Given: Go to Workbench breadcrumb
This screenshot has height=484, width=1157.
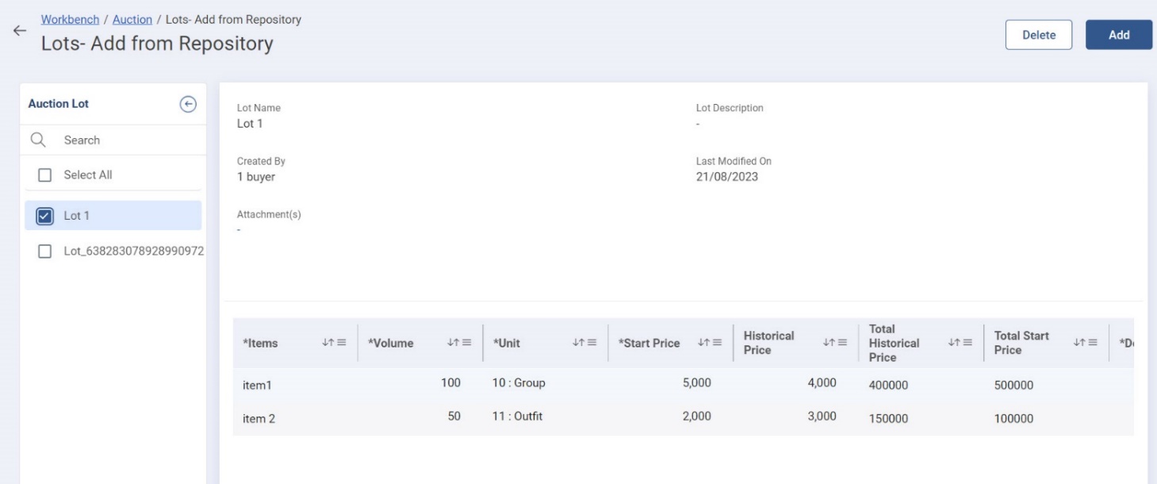Looking at the screenshot, I should 70,20.
